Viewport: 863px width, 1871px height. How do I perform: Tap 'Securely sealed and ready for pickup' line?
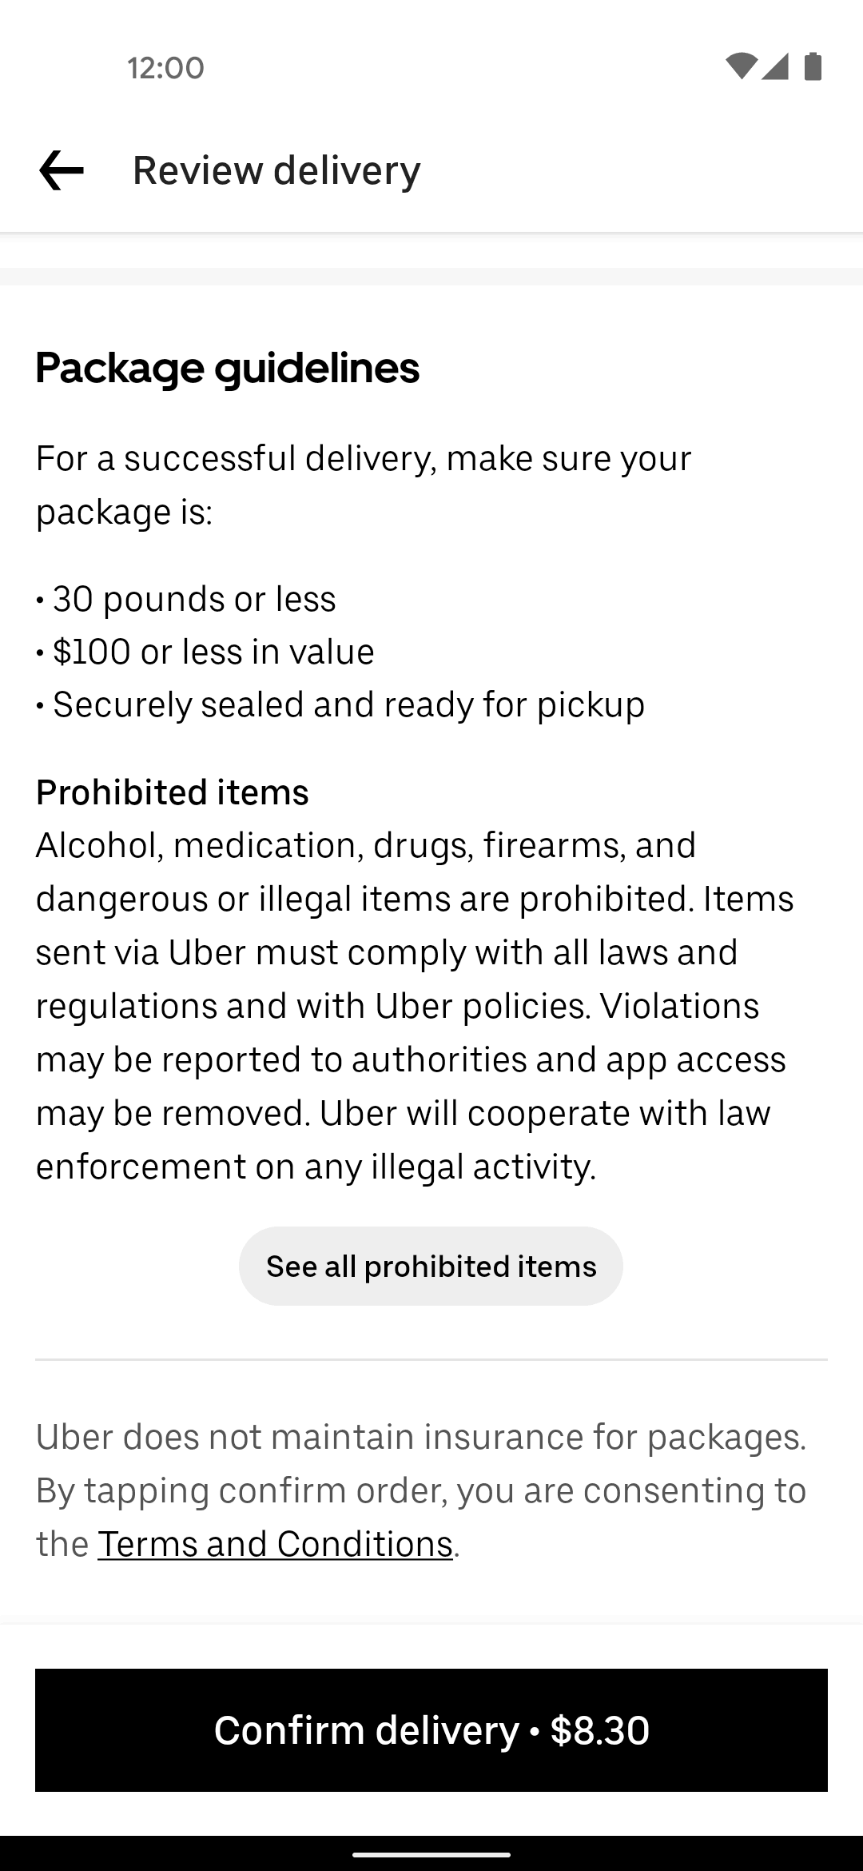pos(348,704)
